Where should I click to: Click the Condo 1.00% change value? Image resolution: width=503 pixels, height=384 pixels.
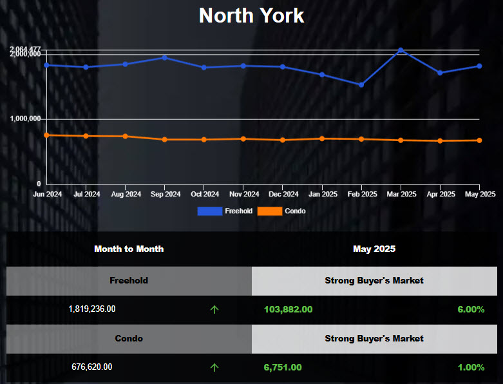(x=471, y=367)
